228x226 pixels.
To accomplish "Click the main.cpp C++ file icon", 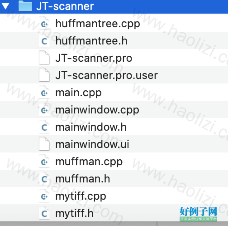I will click(x=44, y=92).
